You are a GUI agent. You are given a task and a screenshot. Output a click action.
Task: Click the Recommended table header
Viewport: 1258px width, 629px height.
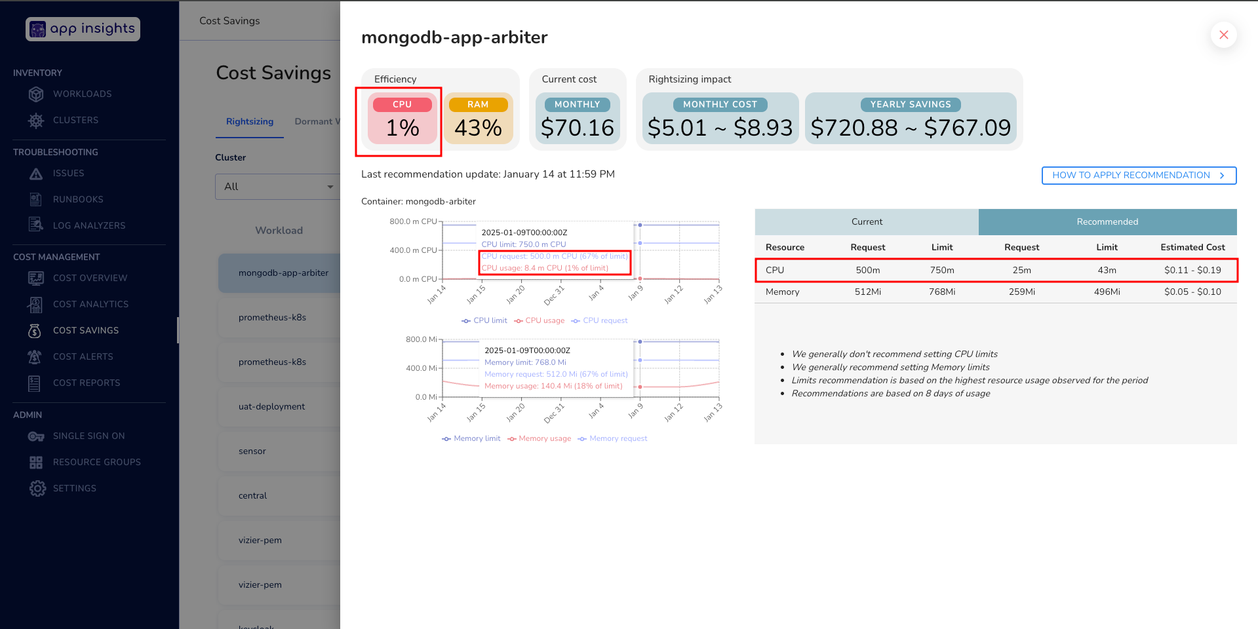pos(1107,222)
